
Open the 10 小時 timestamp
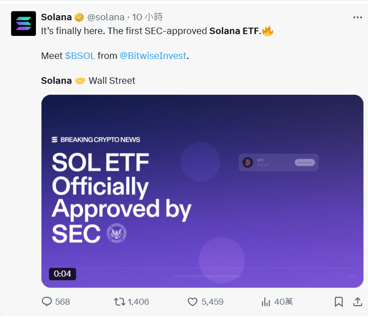(x=148, y=17)
